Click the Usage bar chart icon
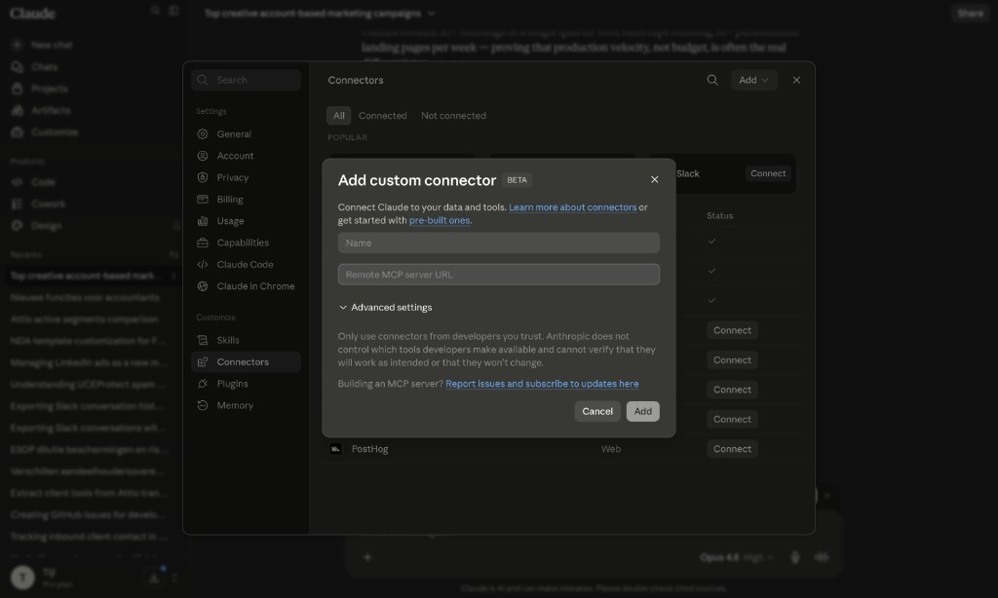998x598 pixels. coord(203,221)
